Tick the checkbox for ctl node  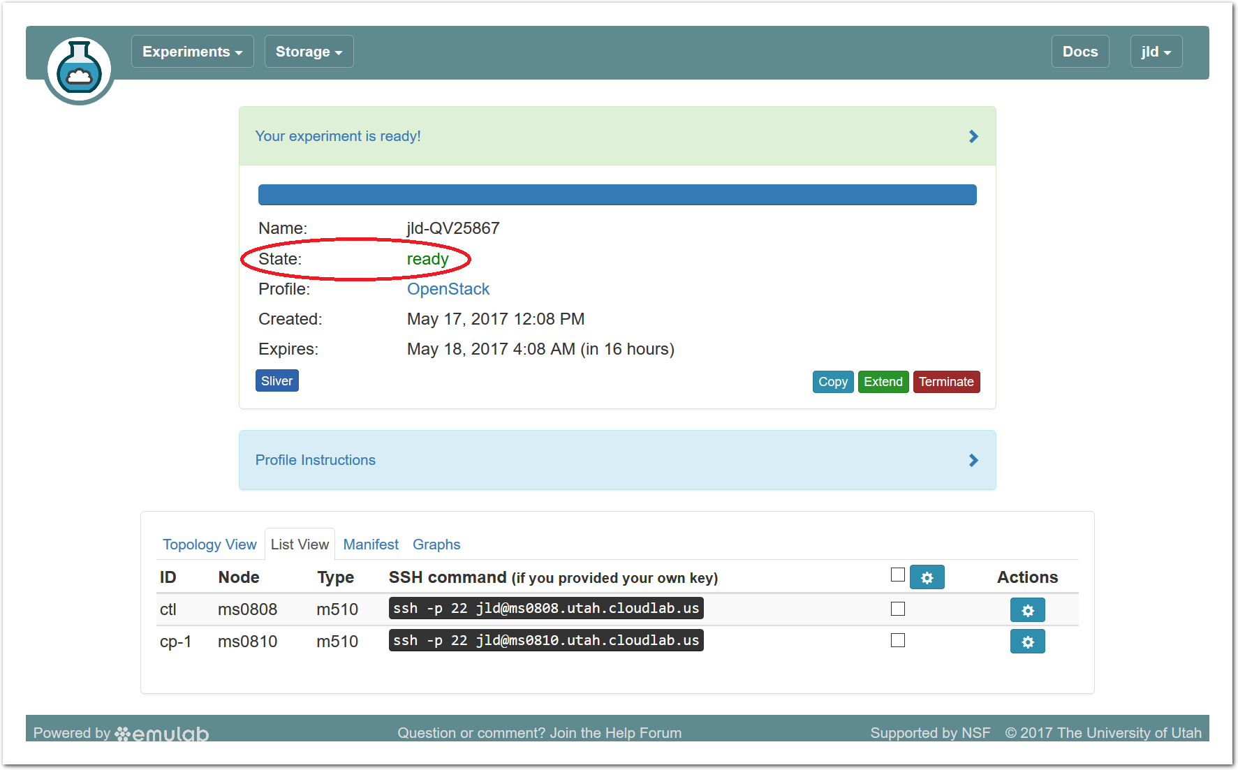(x=898, y=609)
